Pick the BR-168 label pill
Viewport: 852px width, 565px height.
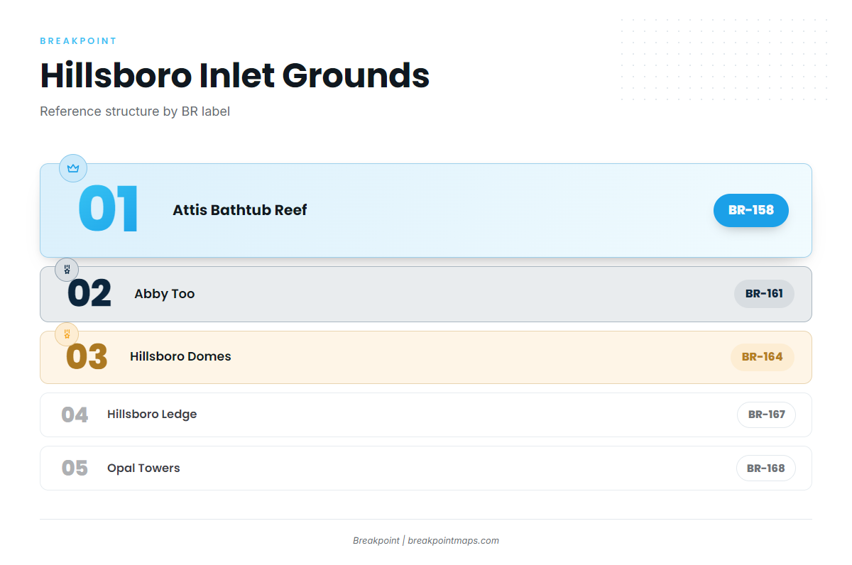[766, 468]
